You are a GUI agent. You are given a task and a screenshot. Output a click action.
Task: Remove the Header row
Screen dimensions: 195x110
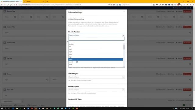click(187, 74)
